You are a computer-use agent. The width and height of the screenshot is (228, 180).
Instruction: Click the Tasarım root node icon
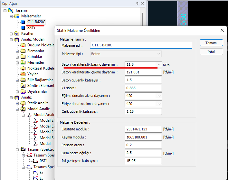[11, 10]
